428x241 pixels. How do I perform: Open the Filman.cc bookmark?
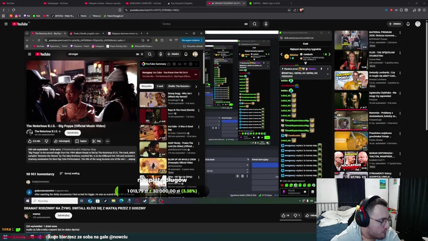pyautogui.click(x=95, y=16)
